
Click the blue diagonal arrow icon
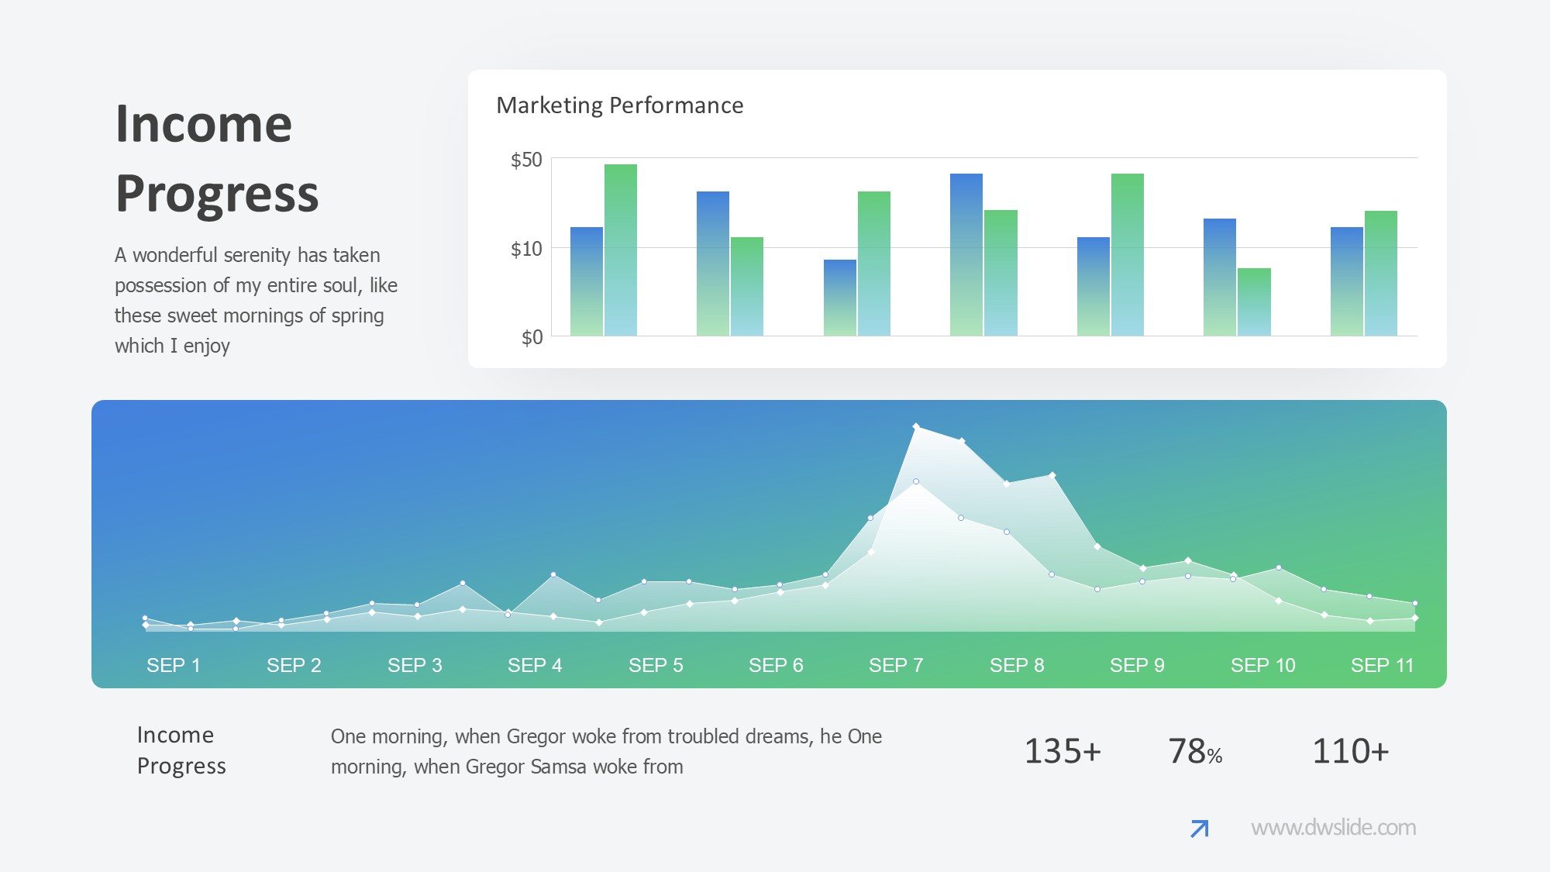click(x=1199, y=829)
